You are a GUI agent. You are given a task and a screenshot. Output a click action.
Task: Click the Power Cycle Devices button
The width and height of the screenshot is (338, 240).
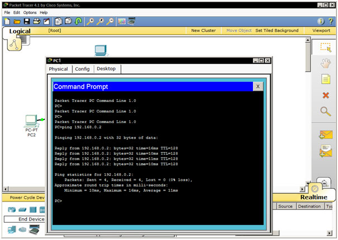(x=27, y=198)
